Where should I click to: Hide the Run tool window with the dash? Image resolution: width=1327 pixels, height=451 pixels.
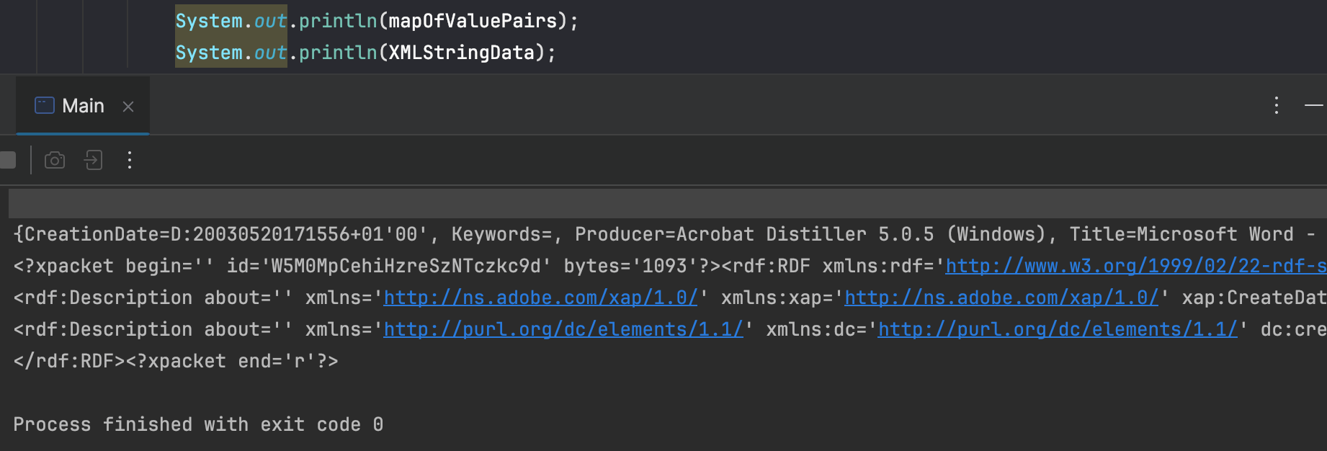click(x=1313, y=106)
